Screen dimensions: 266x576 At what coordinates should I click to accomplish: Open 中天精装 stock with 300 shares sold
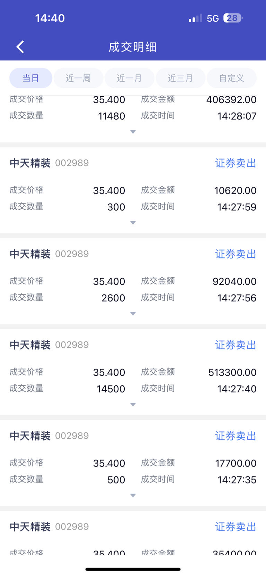pyautogui.click(x=30, y=163)
